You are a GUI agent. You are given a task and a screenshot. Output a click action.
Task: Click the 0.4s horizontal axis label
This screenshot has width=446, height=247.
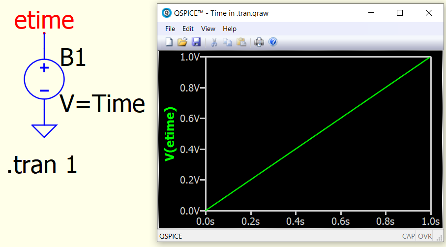point(296,221)
